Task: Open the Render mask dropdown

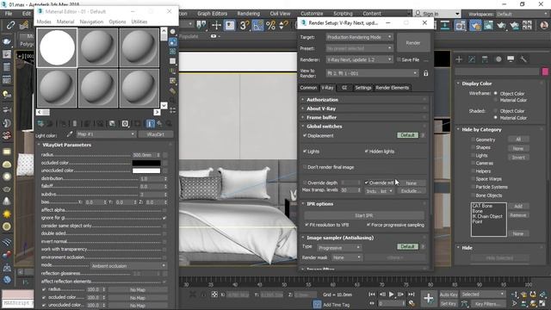Action: (346, 257)
